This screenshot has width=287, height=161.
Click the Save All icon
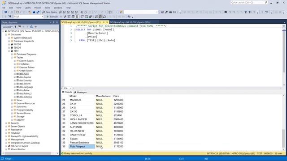(x=38, y=12)
